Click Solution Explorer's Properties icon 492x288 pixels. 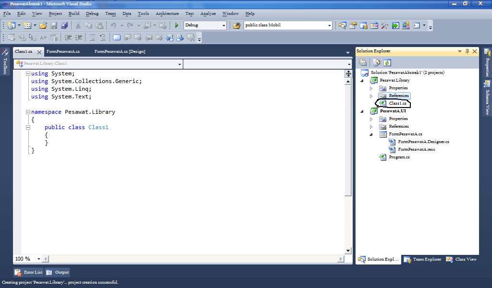363,63
